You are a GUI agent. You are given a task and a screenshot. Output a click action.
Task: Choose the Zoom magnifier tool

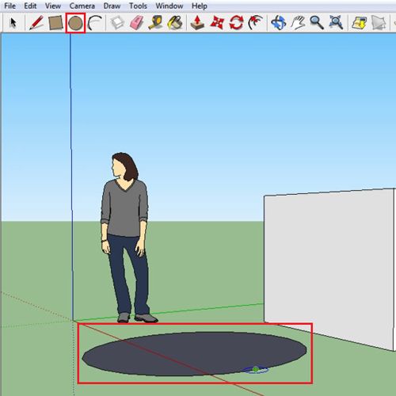point(317,23)
